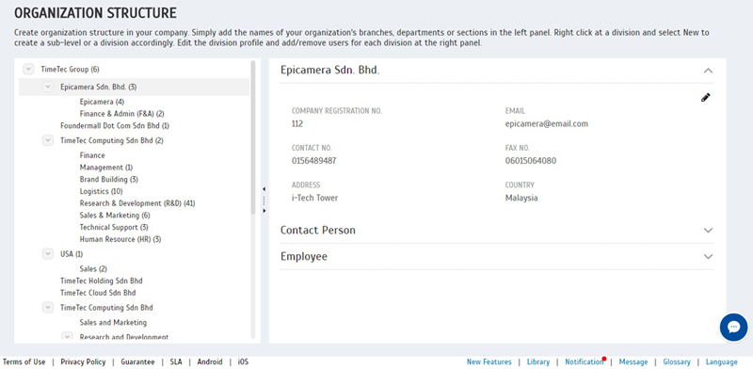Collapse the Research and Development node

pyautogui.click(x=67, y=337)
